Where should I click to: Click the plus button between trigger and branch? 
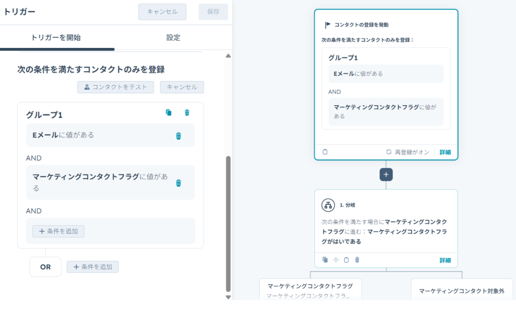pos(386,174)
